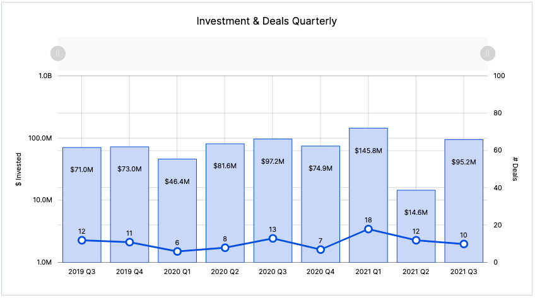Click the 10 deals point for 2021 Q3
Screen dimensions: 535x298
[464, 244]
